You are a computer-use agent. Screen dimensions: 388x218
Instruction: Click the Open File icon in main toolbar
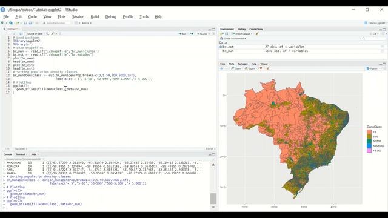(18, 23)
